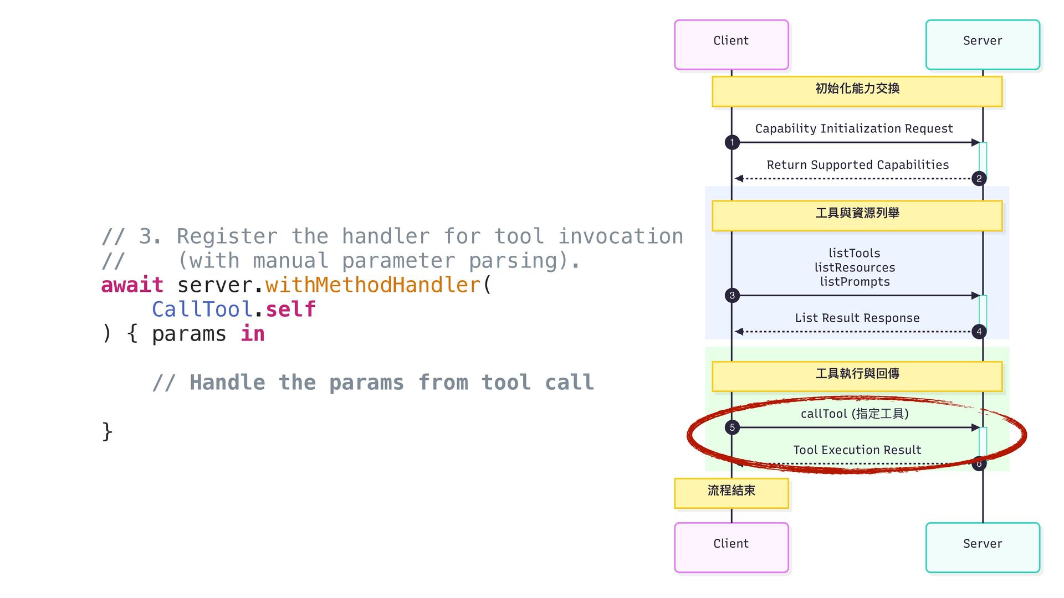Click the 'List Result Response' message label
1064x598 pixels.
857,318
